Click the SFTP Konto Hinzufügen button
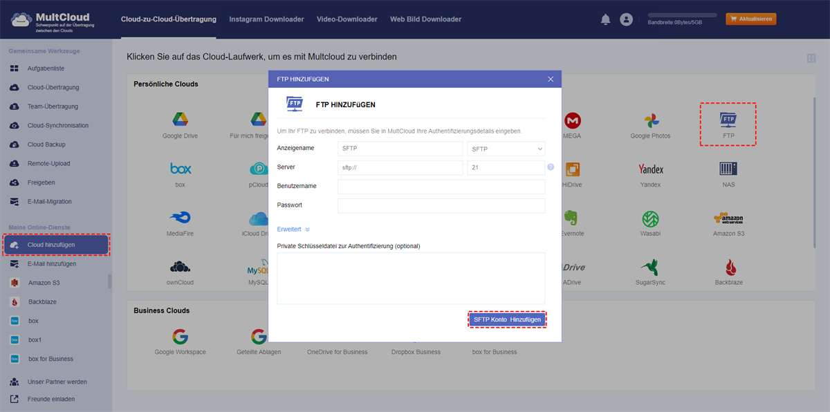This screenshot has height=412, width=830. point(507,319)
